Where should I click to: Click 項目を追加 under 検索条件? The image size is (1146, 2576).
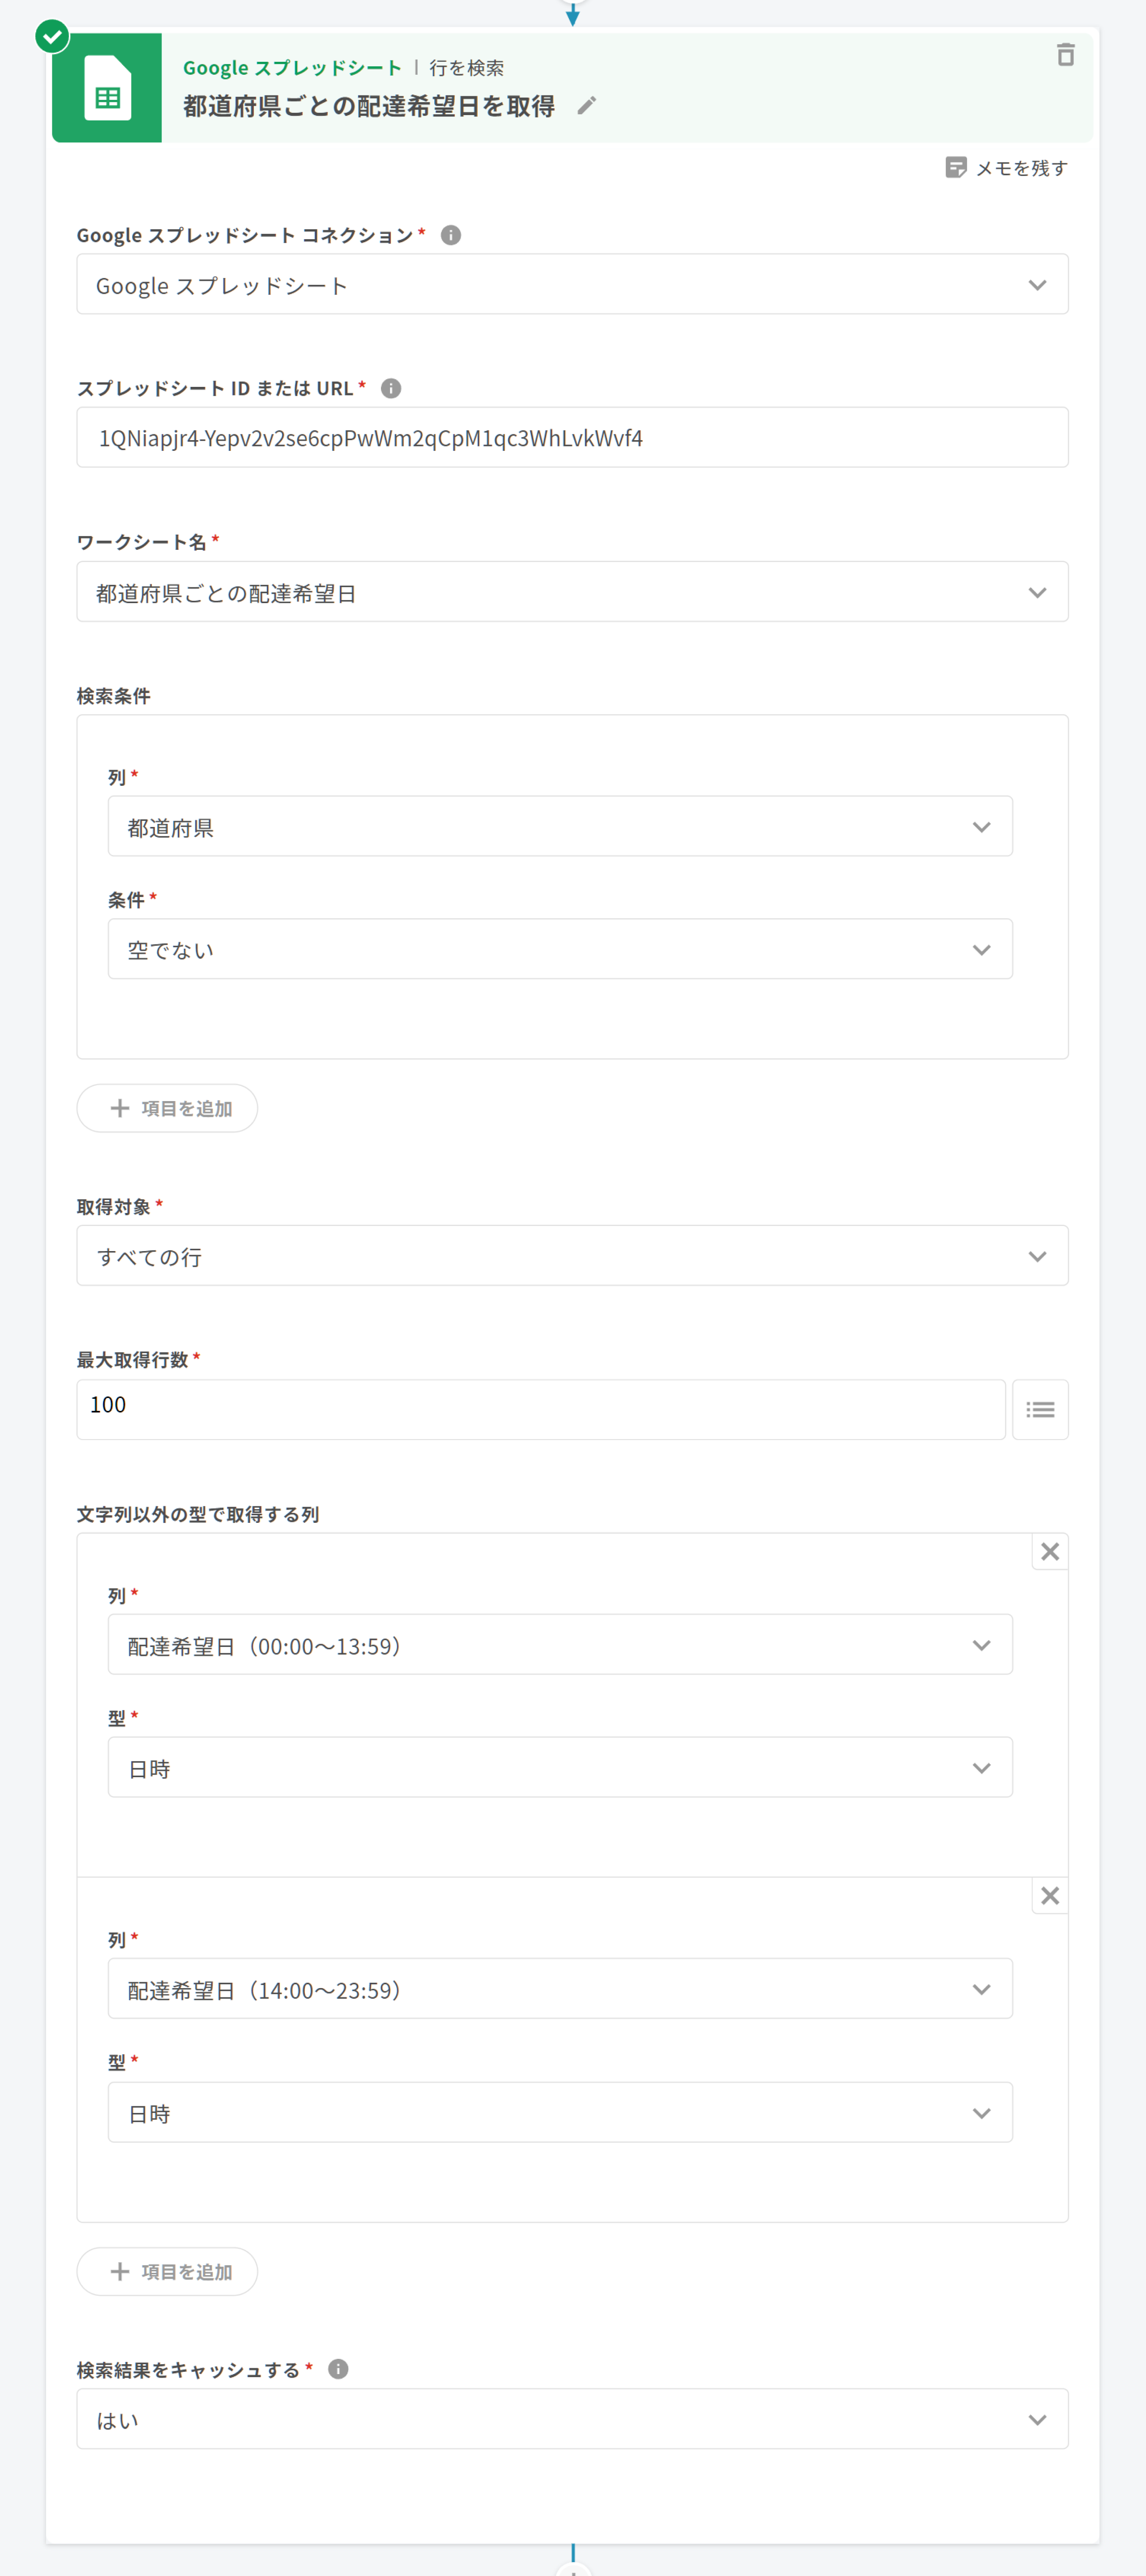(x=168, y=1108)
